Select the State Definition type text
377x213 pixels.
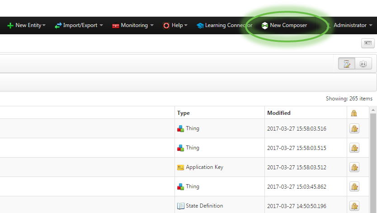point(204,206)
